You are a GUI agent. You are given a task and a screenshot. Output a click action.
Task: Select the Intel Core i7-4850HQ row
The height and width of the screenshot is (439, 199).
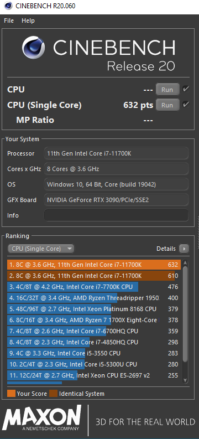click(94, 342)
